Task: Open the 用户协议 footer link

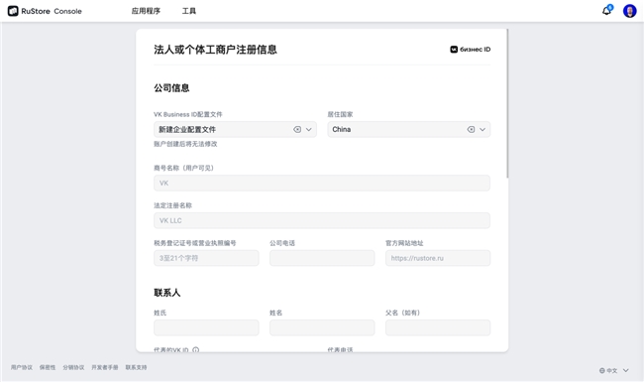Action: [x=22, y=367]
